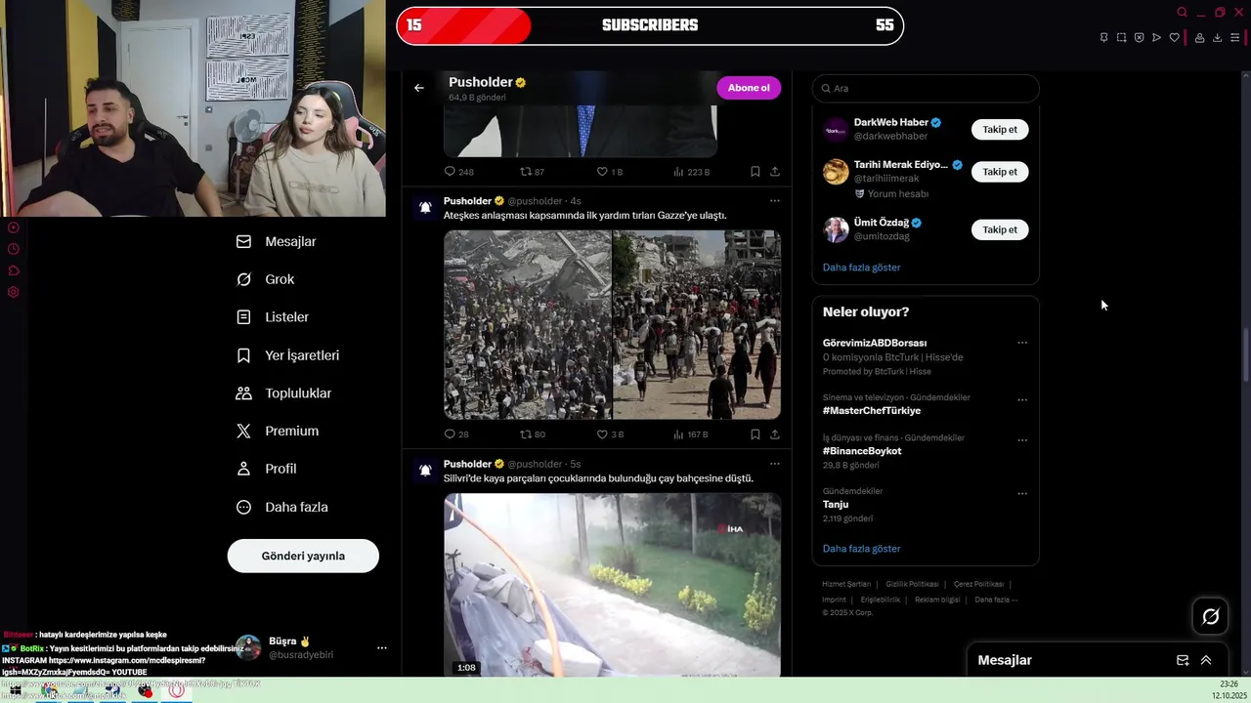This screenshot has height=703, width=1251.
Task: Compose new message in Mesajlar drawer
Action: click(x=1183, y=660)
